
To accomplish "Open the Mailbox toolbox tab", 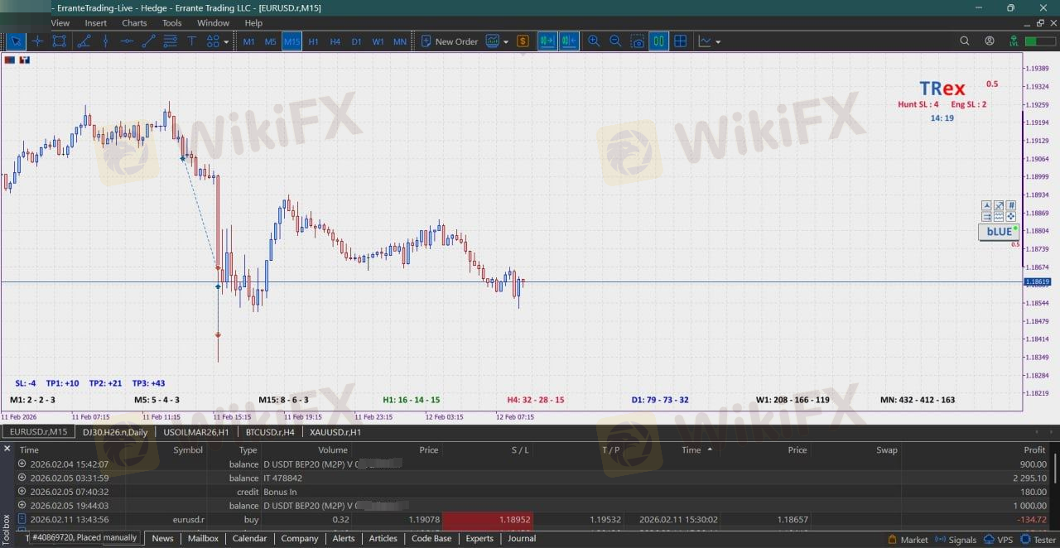I will point(203,538).
